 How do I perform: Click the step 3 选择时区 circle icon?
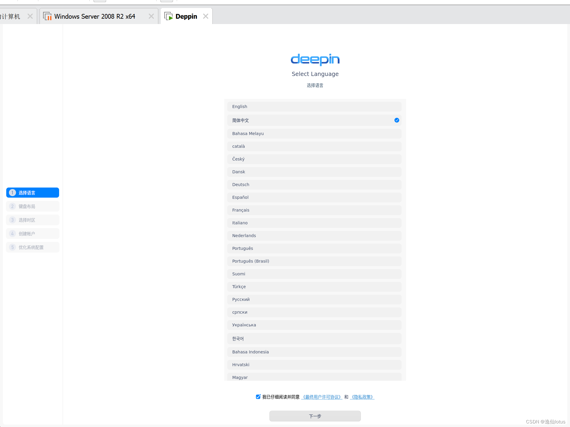pyautogui.click(x=12, y=220)
